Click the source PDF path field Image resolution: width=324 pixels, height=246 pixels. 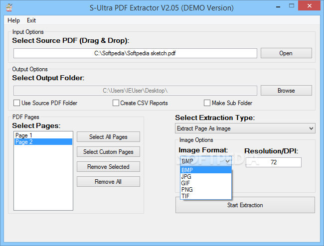click(x=135, y=53)
